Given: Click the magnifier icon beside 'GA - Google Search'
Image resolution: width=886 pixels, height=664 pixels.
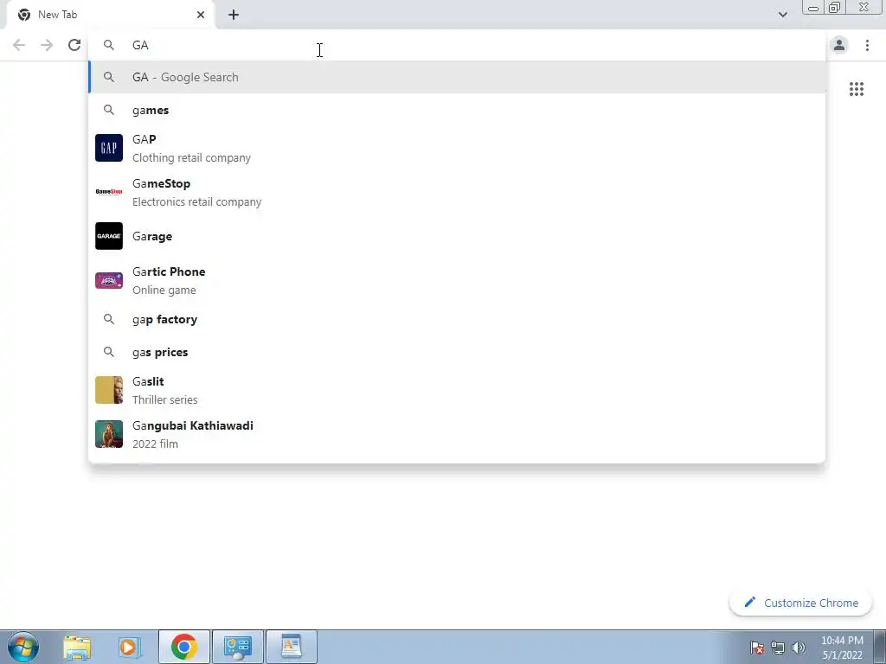Looking at the screenshot, I should [x=108, y=77].
